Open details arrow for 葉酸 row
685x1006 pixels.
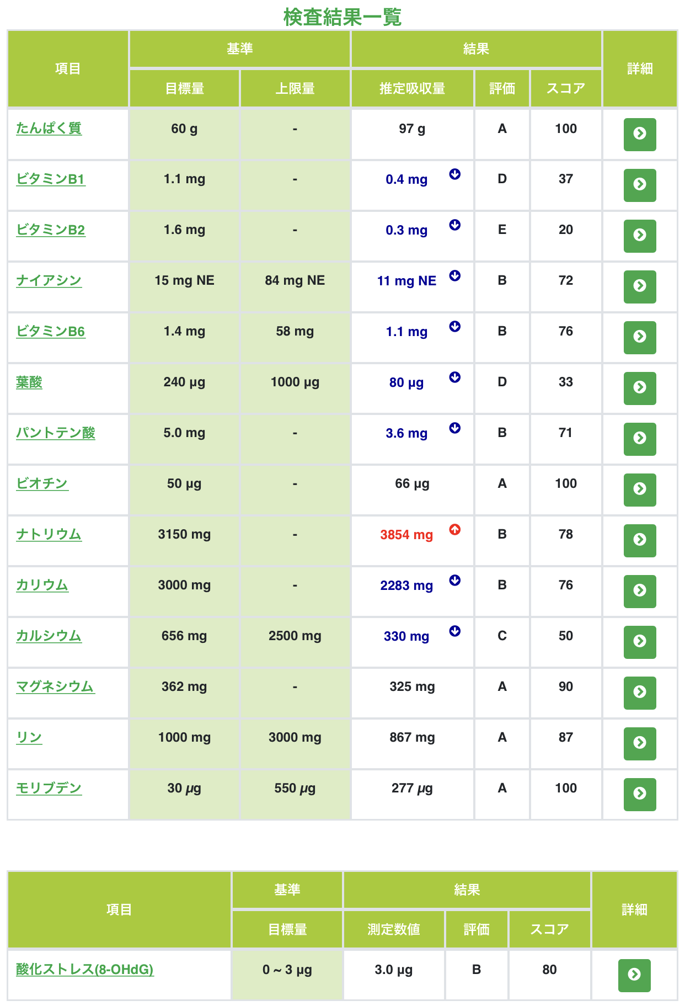pos(640,388)
